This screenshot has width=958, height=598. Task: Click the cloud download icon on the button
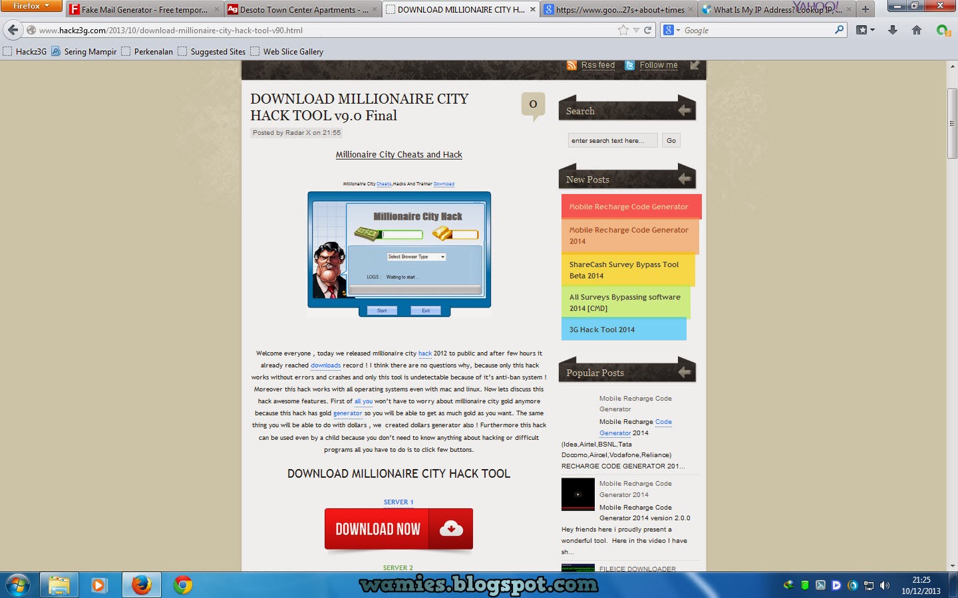tap(451, 529)
